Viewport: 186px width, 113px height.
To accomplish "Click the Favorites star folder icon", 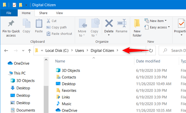I will [58, 90].
